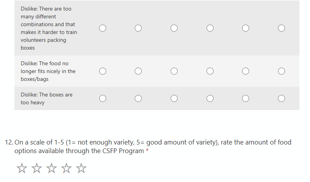Choose third radio in volunteers packing boxes row
This screenshot has width=310, height=182.
point(174,28)
